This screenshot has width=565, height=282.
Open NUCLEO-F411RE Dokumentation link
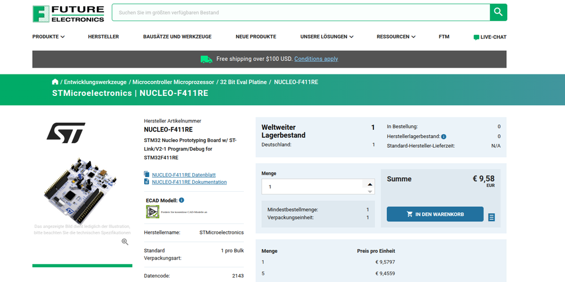pyautogui.click(x=189, y=182)
